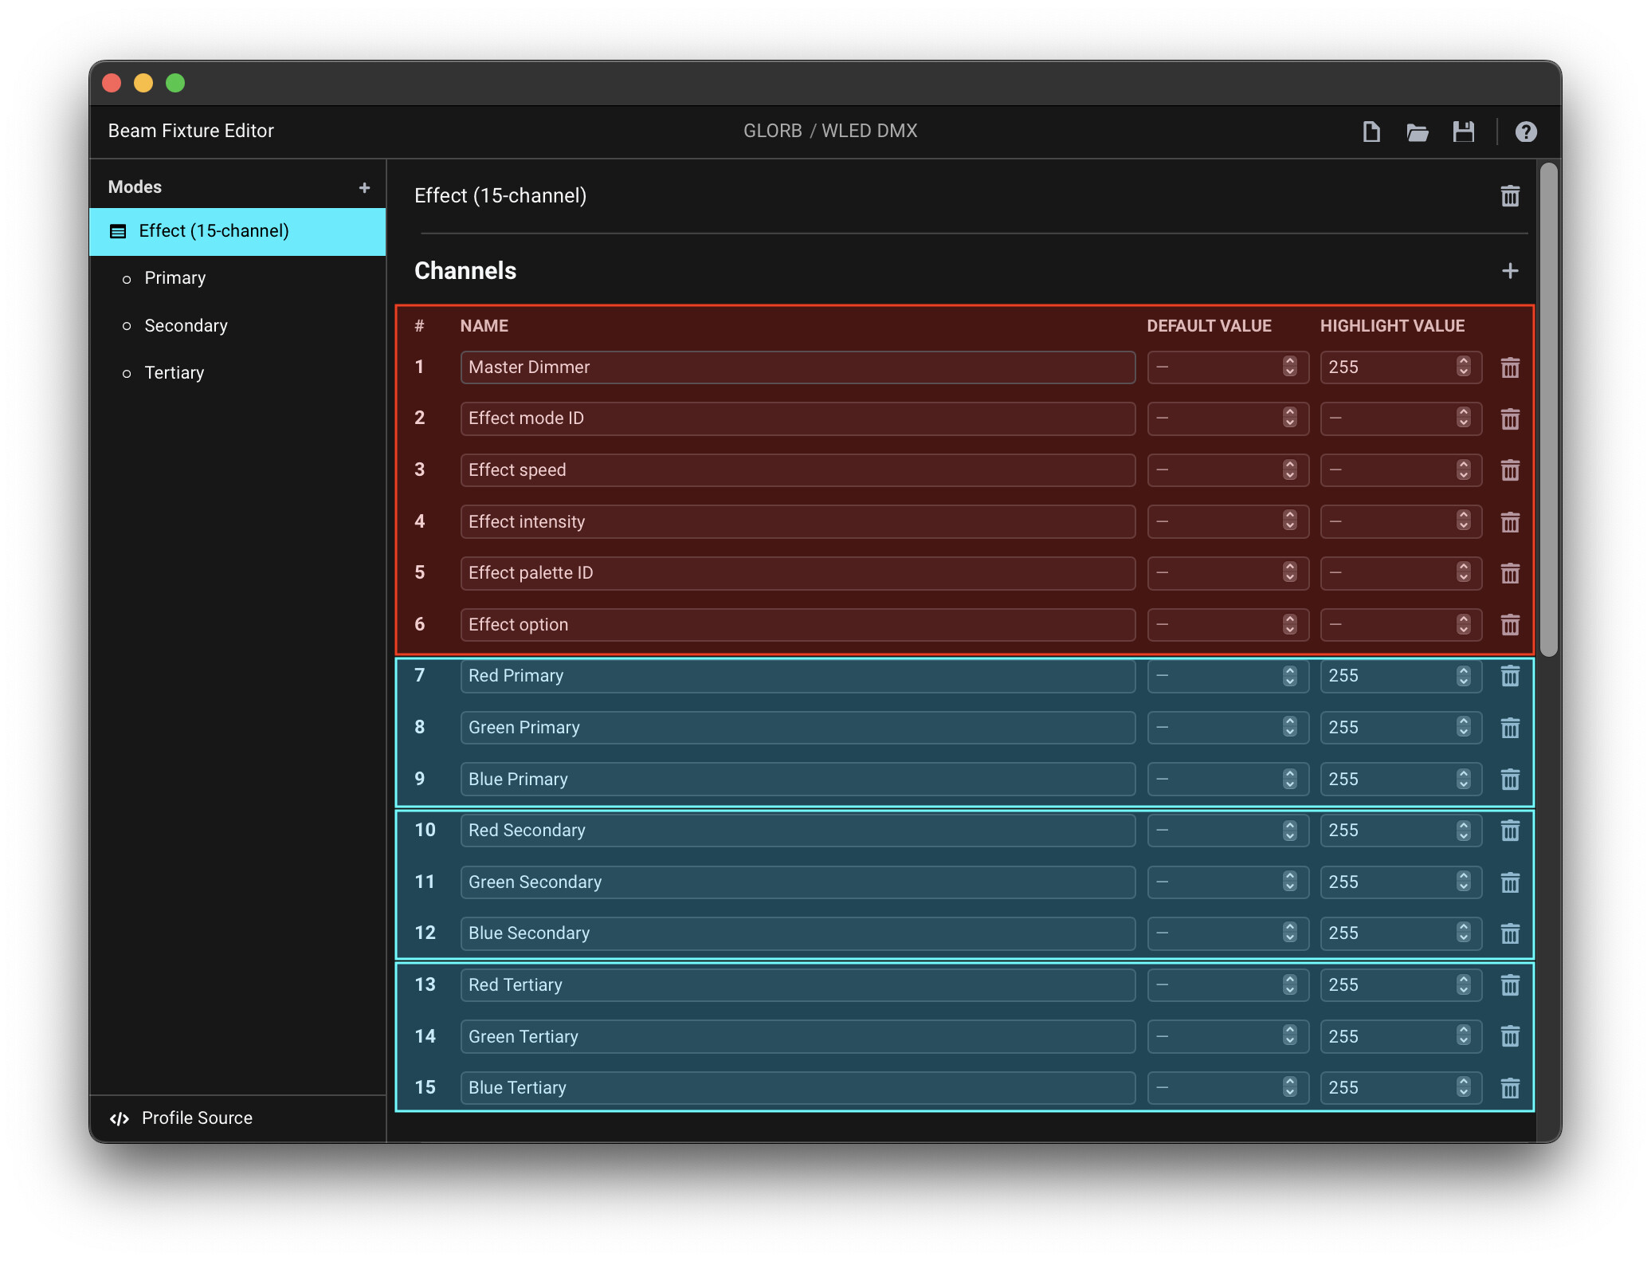Delete the Effect (15-channel) mode via trash
Viewport: 1651px width, 1261px height.
pyautogui.click(x=1509, y=196)
